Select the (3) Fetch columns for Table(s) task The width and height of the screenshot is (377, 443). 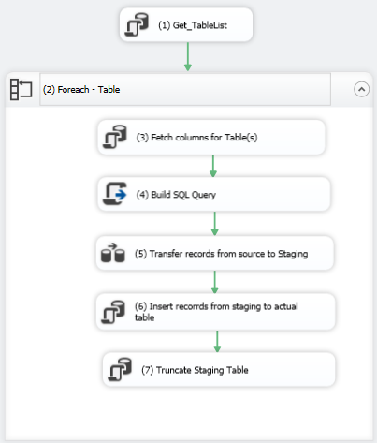(211, 137)
